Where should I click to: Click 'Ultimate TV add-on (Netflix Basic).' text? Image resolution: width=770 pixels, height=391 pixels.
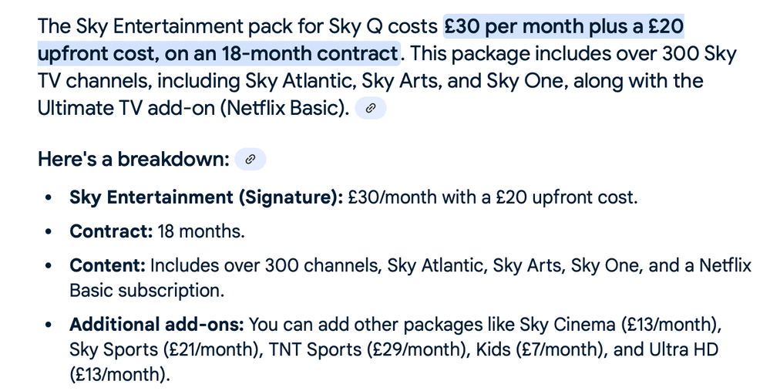(193, 108)
